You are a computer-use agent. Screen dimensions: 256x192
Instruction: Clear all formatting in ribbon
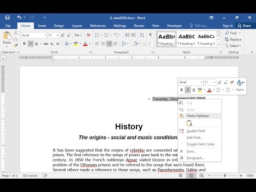(89, 35)
